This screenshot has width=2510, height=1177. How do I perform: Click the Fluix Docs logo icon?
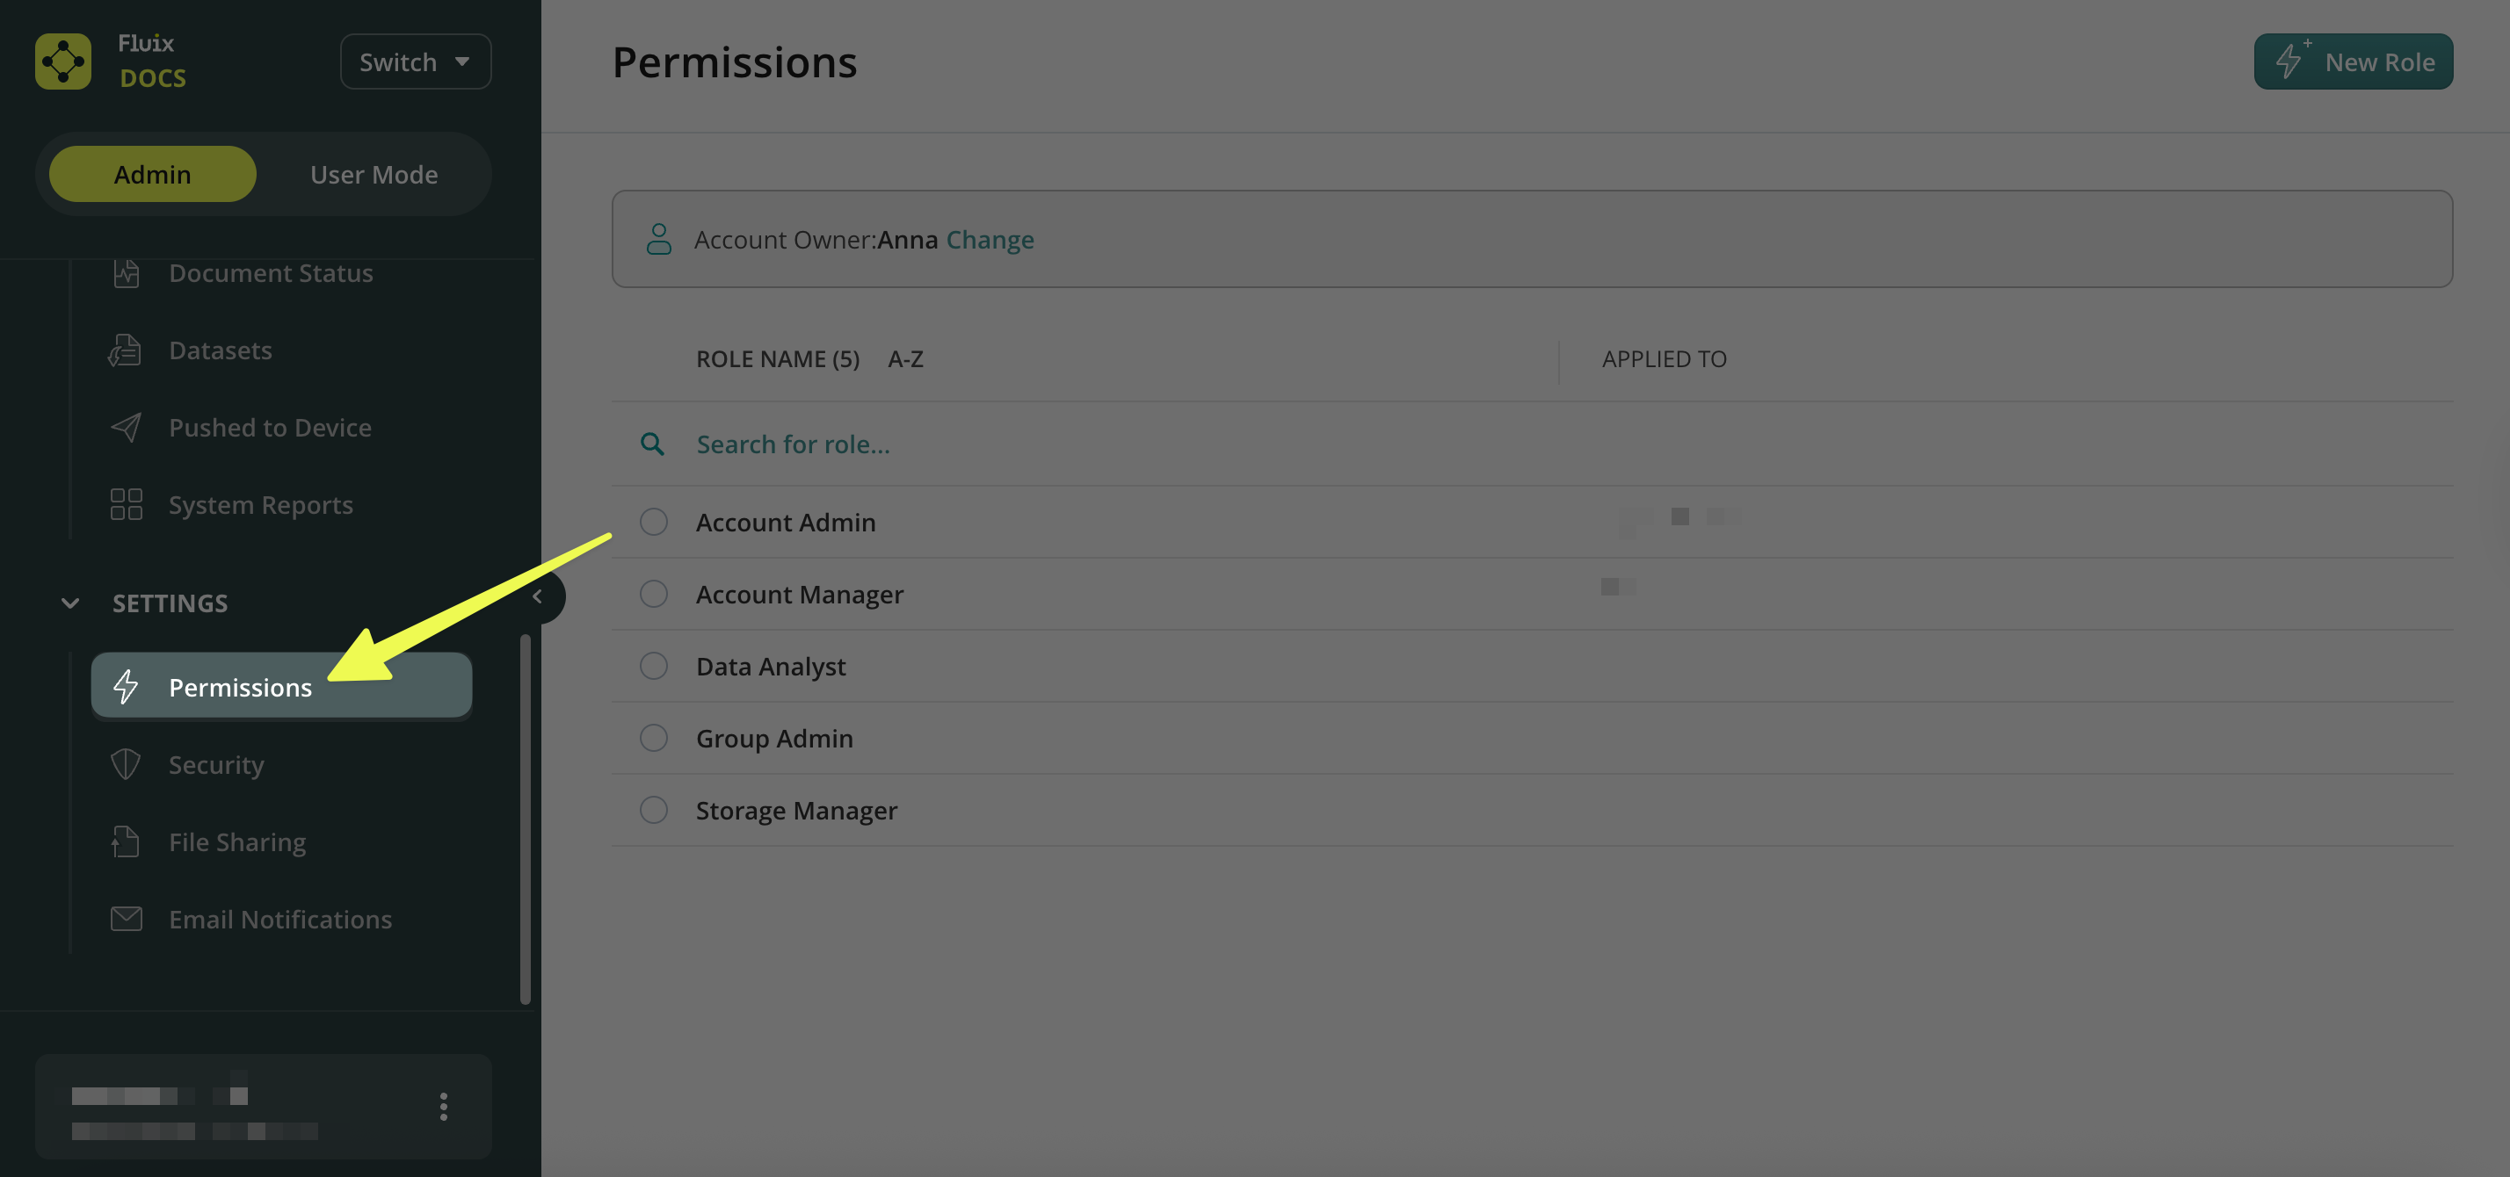(x=63, y=61)
